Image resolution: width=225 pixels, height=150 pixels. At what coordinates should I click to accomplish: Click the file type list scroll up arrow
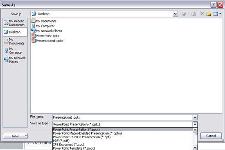[x=195, y=130]
